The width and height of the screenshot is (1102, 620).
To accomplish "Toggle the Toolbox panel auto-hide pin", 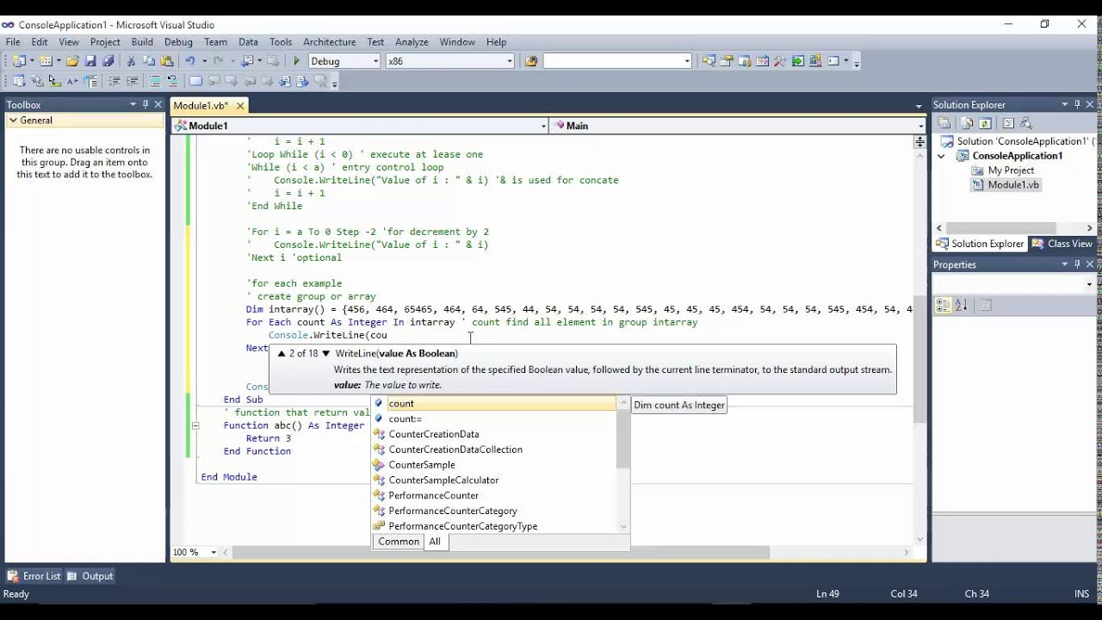I will click(145, 104).
